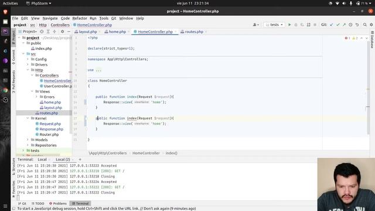375x211 pixels.
Task: Toggle the Structure tool window
Action: 13,166
